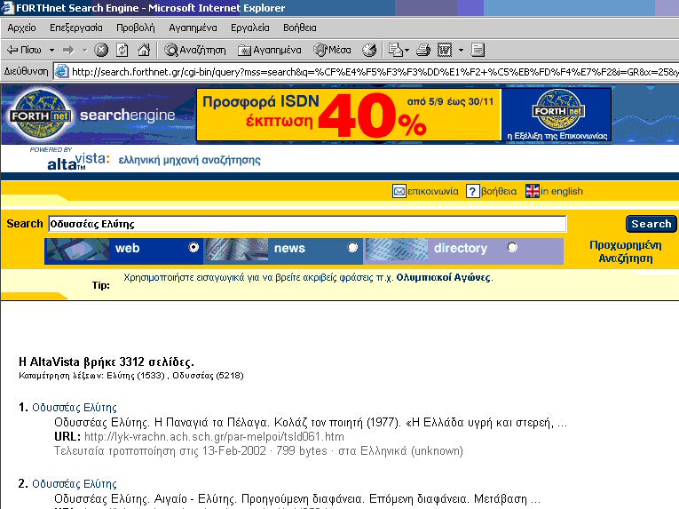Click the Edit with Word icon
Image resolution: width=679 pixels, height=509 pixels.
(445, 51)
